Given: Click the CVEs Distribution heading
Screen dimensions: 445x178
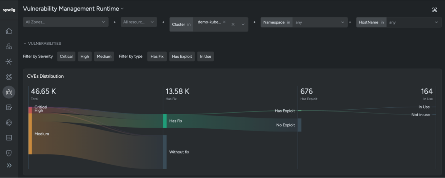Looking at the screenshot, I should click(45, 76).
